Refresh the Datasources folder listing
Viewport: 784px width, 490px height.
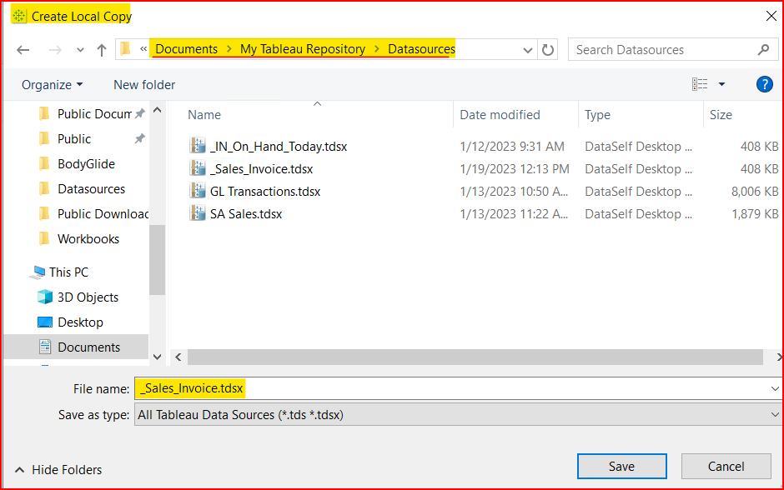pos(548,50)
